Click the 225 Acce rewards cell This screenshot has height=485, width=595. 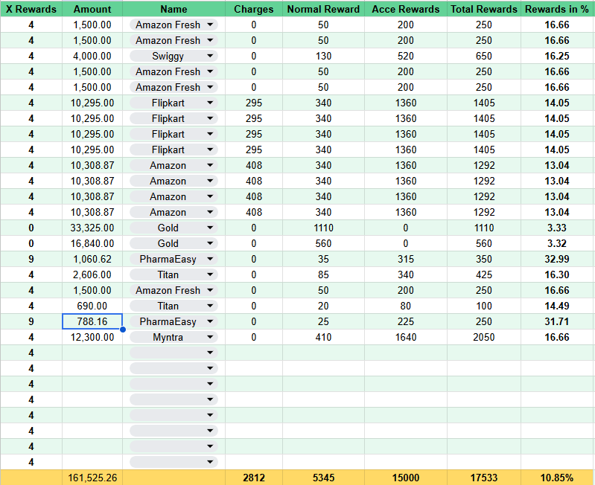click(406, 321)
